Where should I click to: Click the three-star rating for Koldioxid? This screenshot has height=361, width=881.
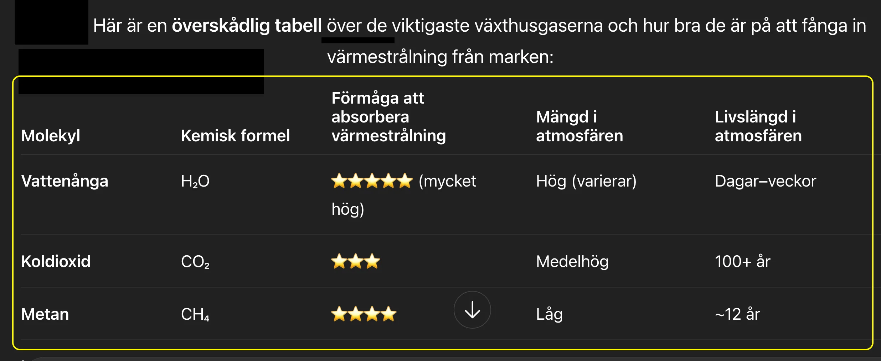click(x=355, y=261)
